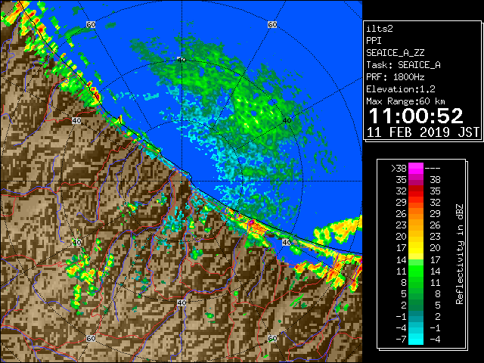The width and height of the screenshot is (484, 363).
Task: Select the 'SEAICE_A_ZZ' product label
Action: (395, 53)
